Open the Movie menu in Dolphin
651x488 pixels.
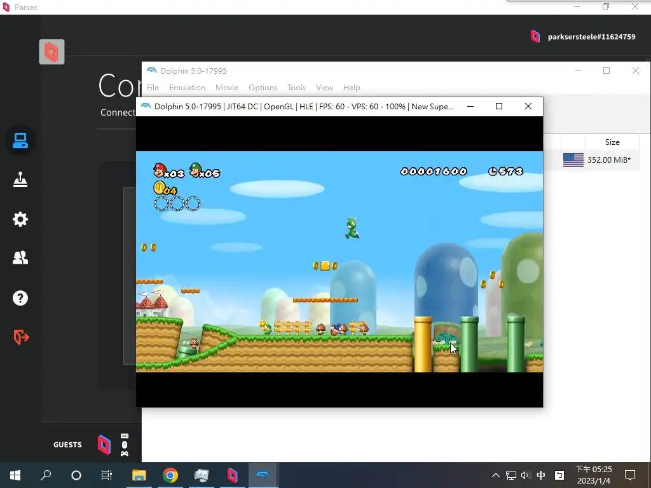227,88
